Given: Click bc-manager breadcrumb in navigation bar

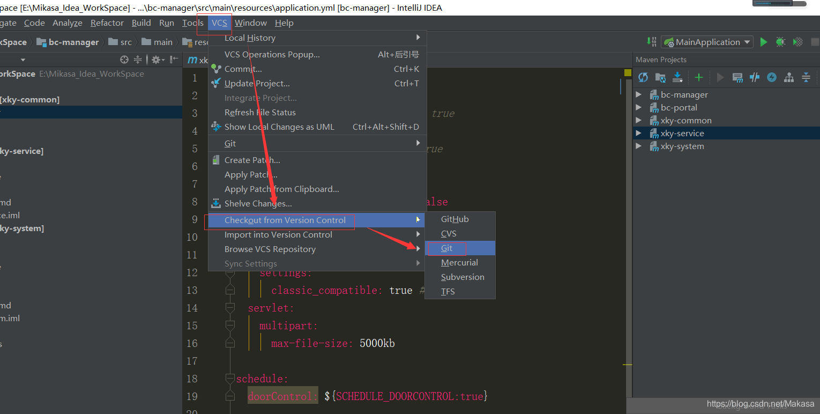Looking at the screenshot, I should pyautogui.click(x=68, y=42).
